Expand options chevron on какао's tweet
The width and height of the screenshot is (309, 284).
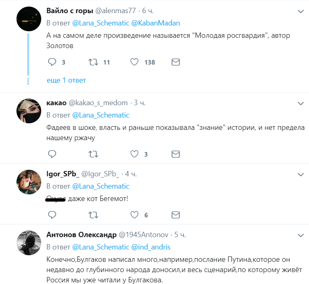[301, 104]
